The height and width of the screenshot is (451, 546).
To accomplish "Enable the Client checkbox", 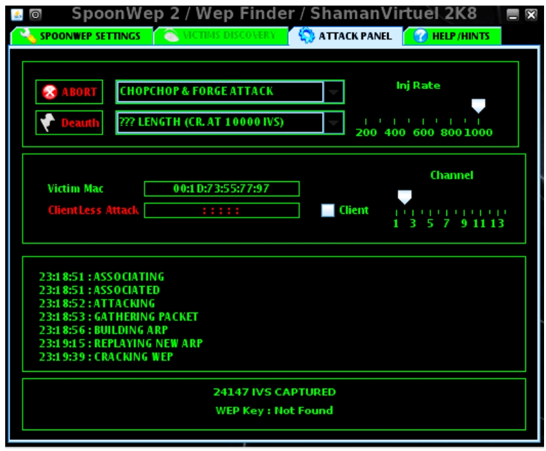I will click(328, 211).
